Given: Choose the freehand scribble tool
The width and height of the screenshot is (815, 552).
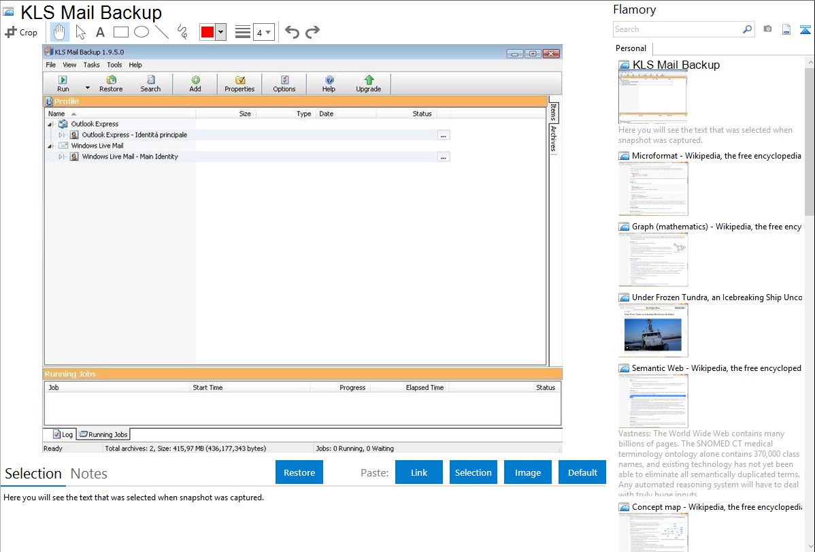Looking at the screenshot, I should tap(182, 32).
